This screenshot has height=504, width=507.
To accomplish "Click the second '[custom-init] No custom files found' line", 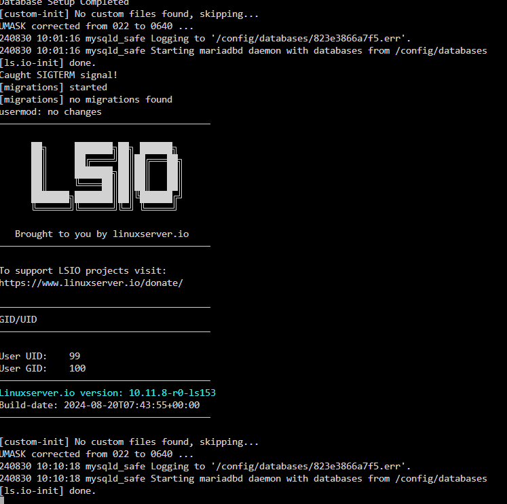I will (x=129, y=442).
